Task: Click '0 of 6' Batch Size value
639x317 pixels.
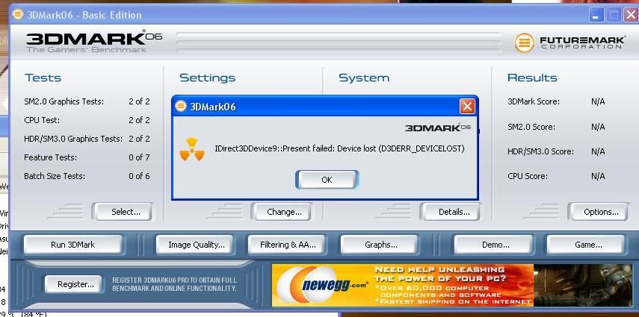Action: [139, 176]
